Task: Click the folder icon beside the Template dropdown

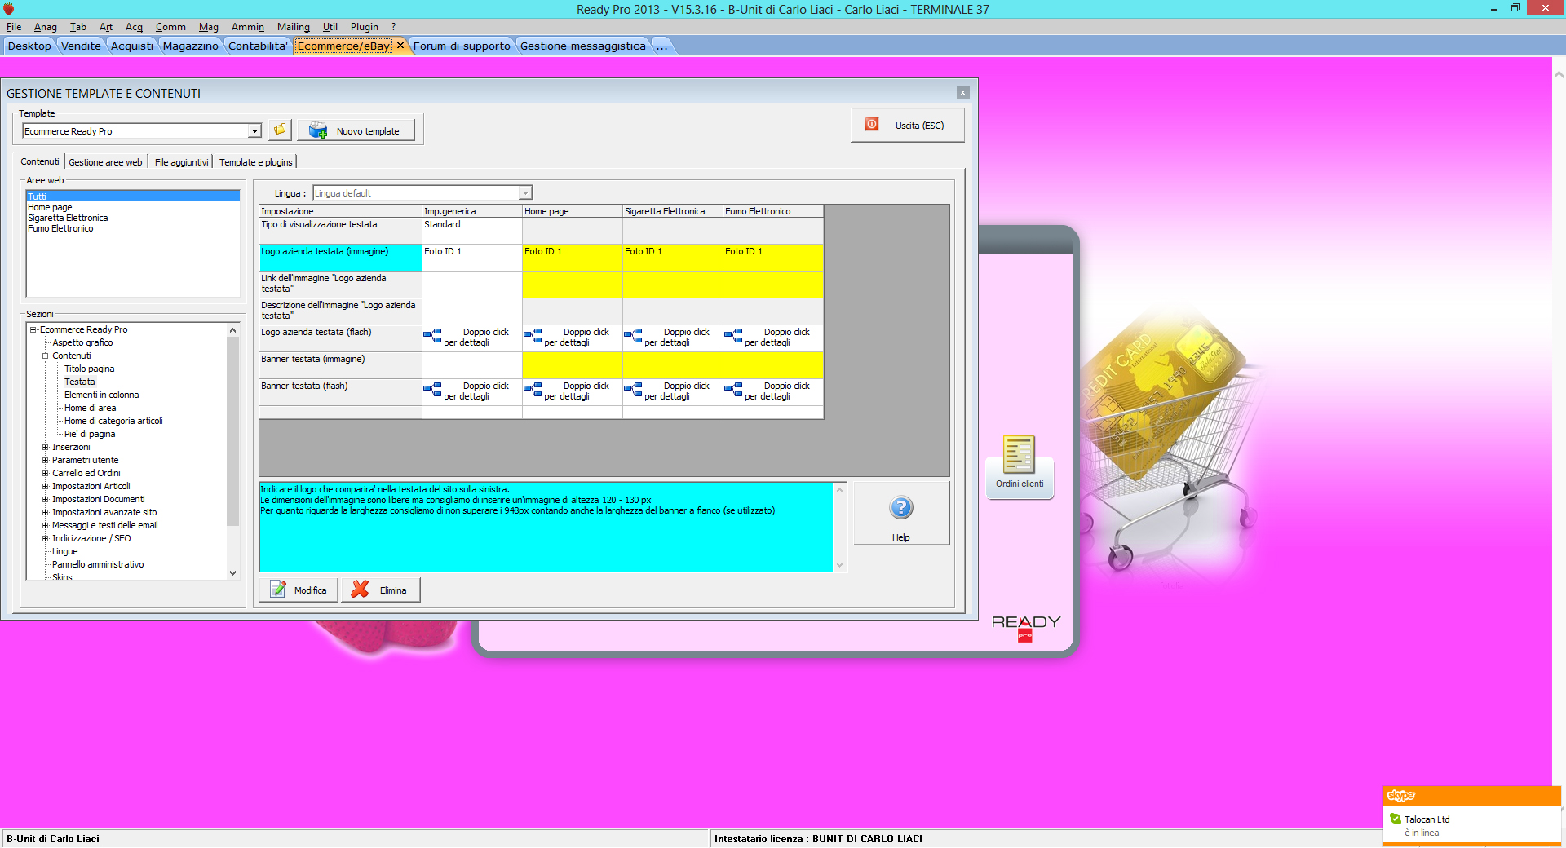Action: pos(280,130)
